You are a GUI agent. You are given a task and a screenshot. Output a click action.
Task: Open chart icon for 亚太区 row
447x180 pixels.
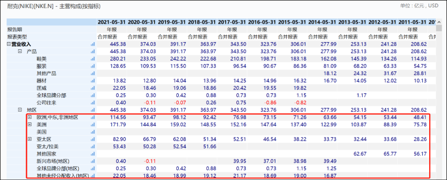(92, 140)
